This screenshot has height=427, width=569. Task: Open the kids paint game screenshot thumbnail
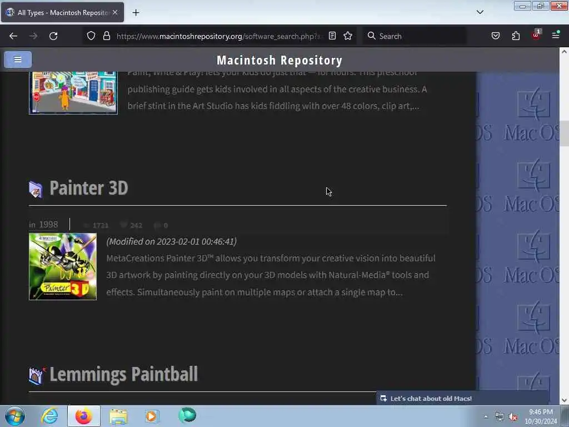tap(73, 93)
